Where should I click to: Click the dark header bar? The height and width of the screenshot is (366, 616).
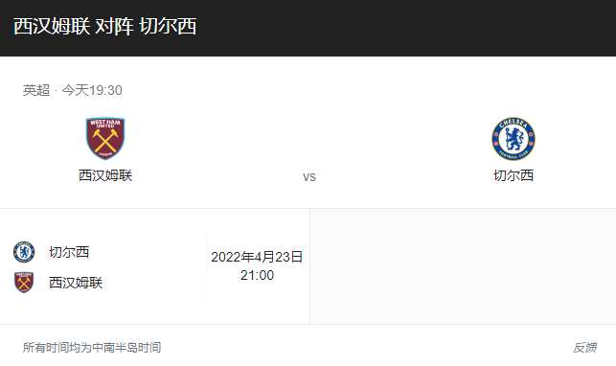[x=308, y=28]
